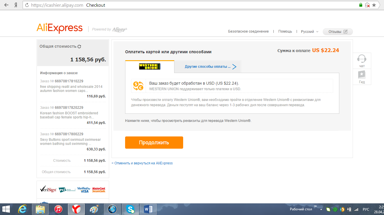Click 'Sexy Buttons sport swimsuit' item text
This screenshot has height=215, width=384.
[70, 142]
